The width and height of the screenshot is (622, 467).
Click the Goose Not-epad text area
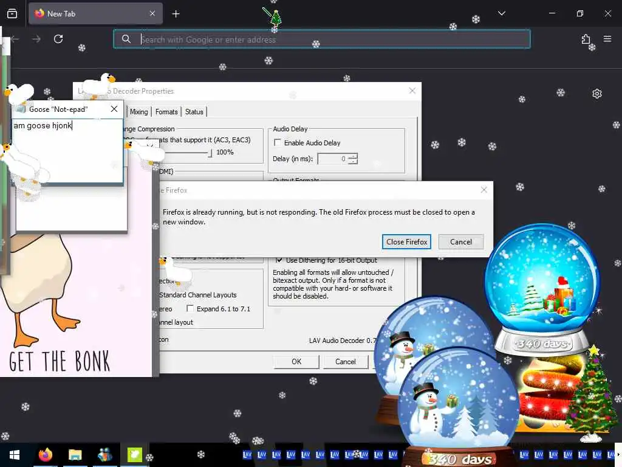(67, 151)
